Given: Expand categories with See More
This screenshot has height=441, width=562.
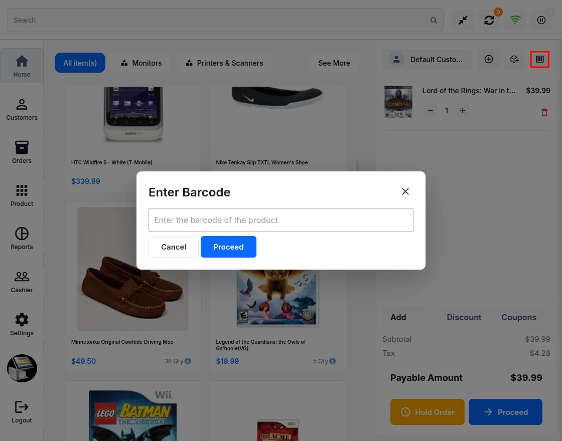Looking at the screenshot, I should (x=334, y=63).
